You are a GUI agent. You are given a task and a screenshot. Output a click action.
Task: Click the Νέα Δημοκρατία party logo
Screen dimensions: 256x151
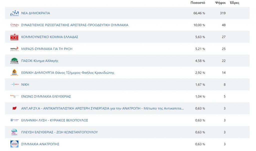click(x=14, y=13)
